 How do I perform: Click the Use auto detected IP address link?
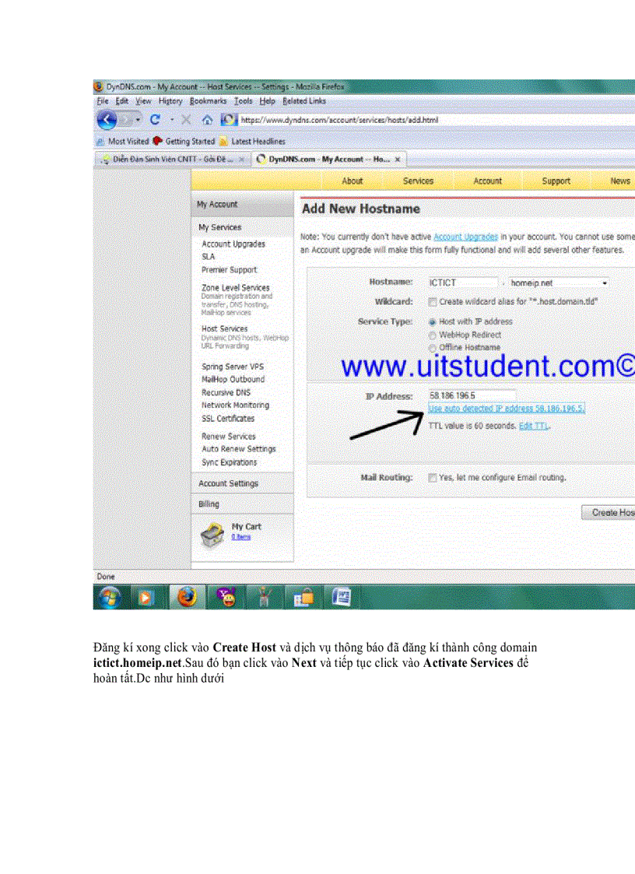click(506, 409)
